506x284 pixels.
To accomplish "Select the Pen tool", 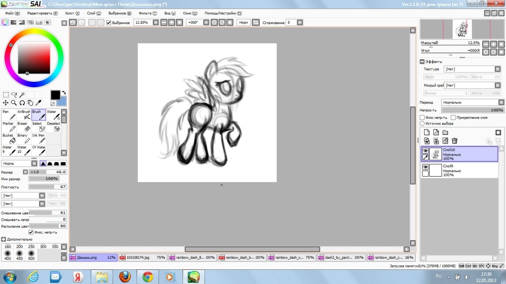I will 9,115.
